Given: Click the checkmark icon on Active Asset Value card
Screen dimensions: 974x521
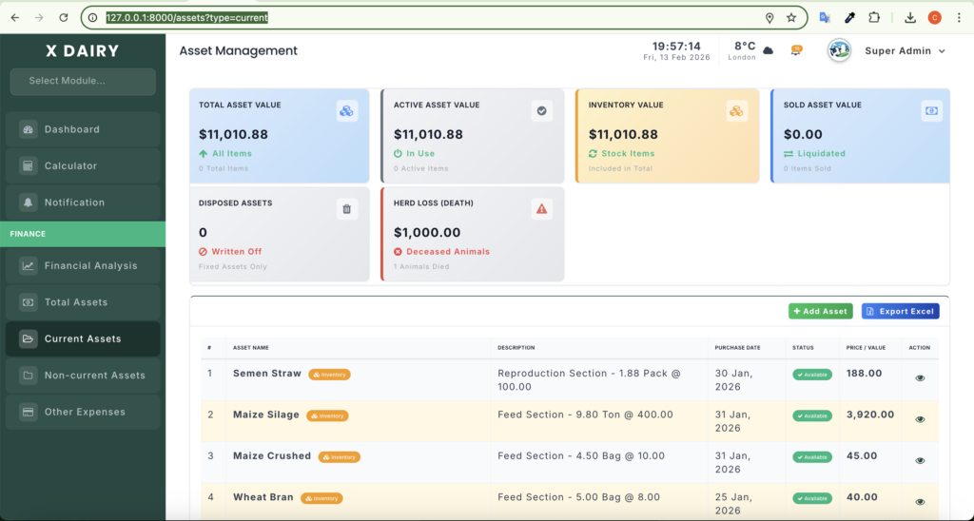Looking at the screenshot, I should pos(541,111).
